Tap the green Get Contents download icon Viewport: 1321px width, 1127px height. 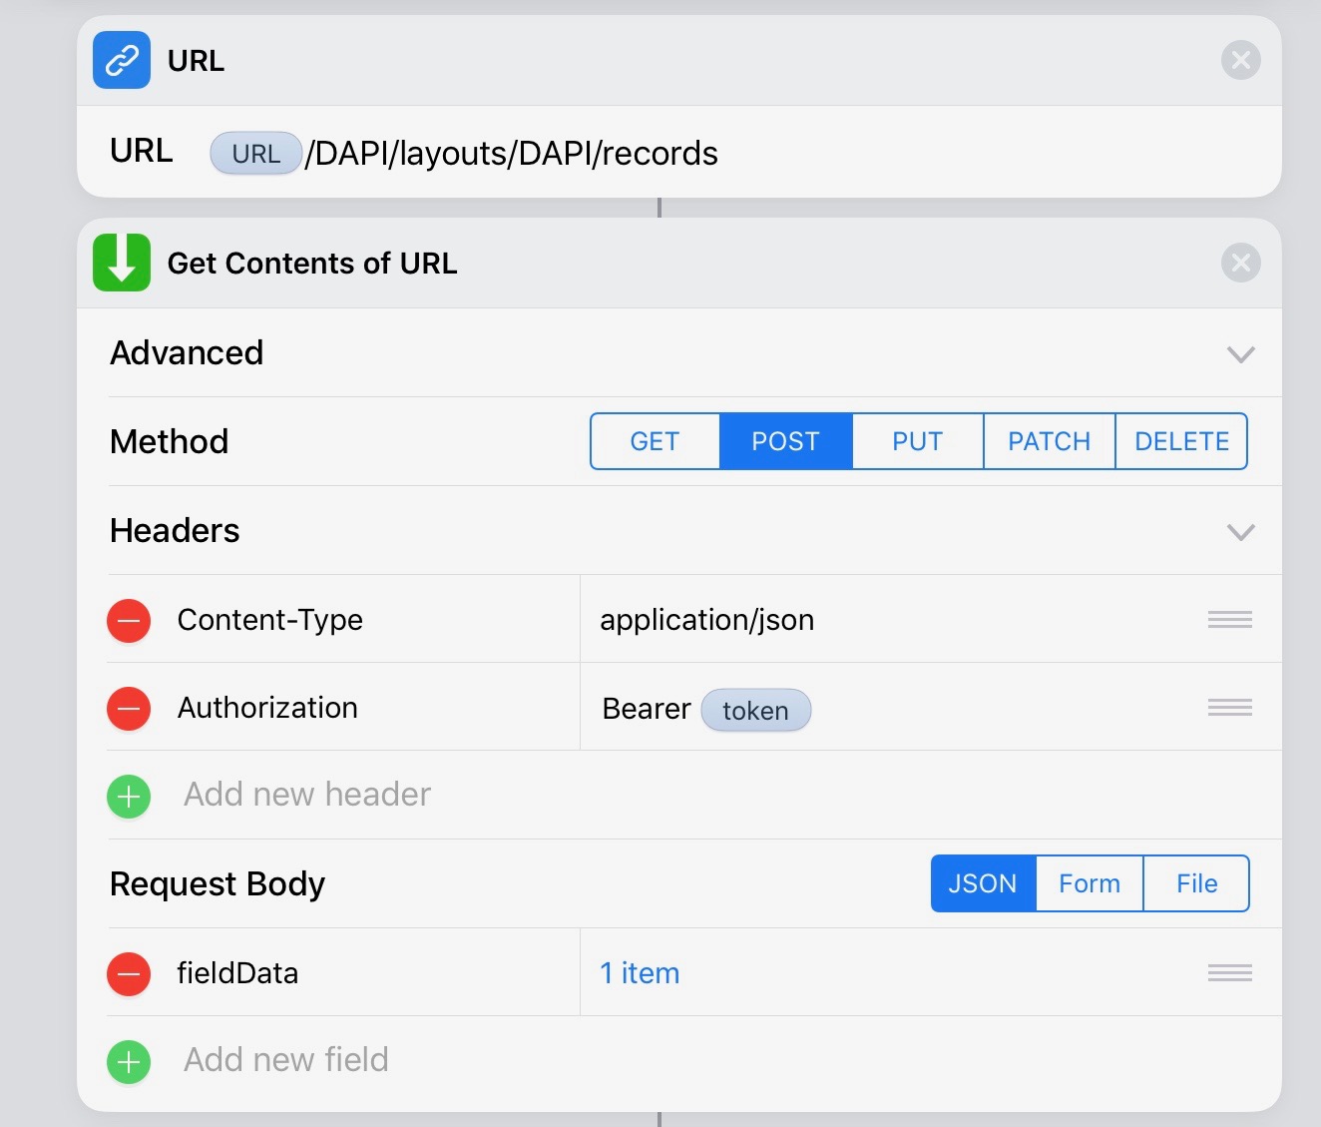(122, 263)
